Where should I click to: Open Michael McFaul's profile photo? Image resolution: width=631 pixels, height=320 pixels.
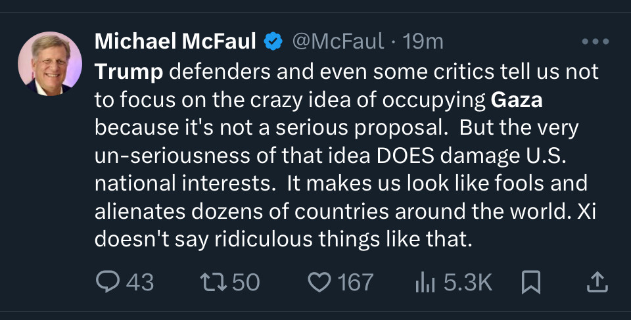click(50, 64)
